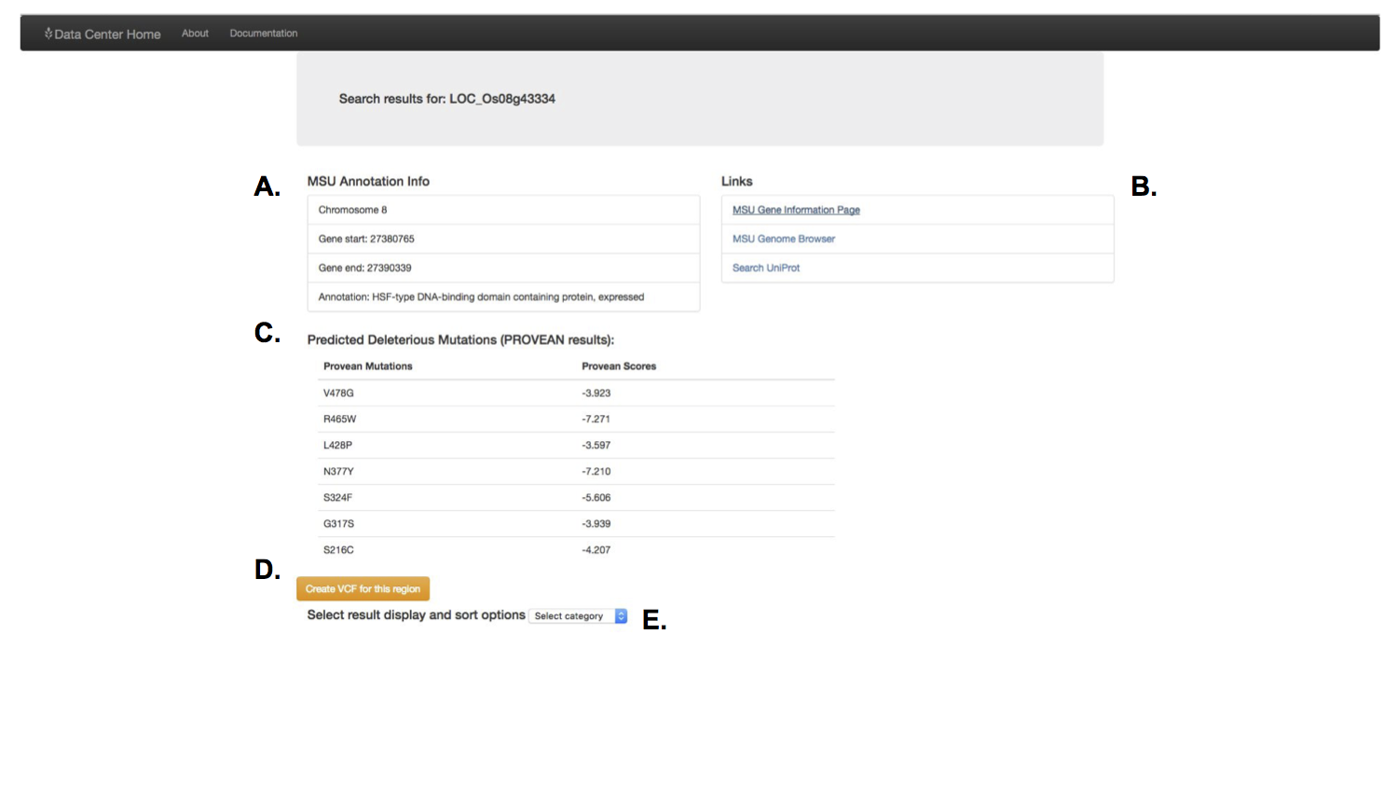The width and height of the screenshot is (1398, 786).
Task: Click Gene end: 27390339 entry
Action: (503, 268)
